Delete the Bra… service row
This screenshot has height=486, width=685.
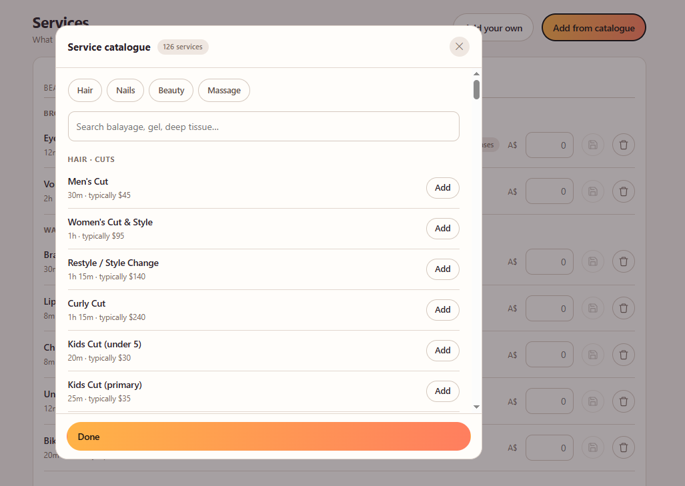(x=624, y=261)
